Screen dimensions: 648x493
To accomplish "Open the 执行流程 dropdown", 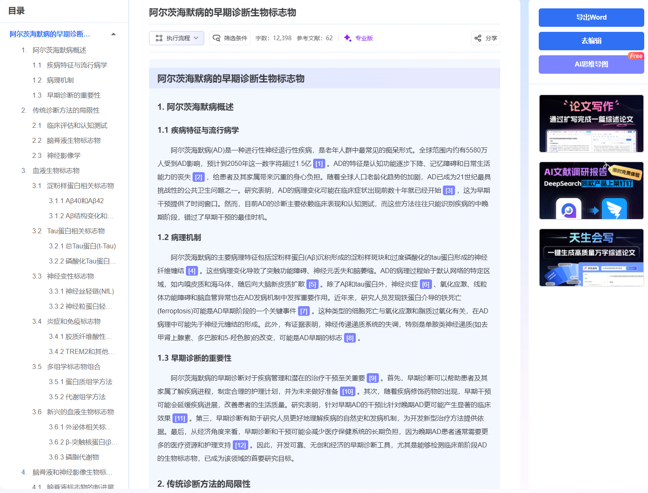I will (177, 38).
